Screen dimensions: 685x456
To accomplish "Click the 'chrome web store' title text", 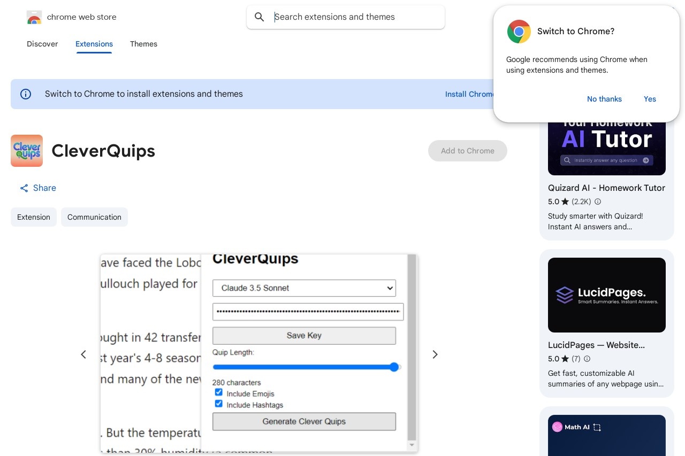I will [82, 17].
